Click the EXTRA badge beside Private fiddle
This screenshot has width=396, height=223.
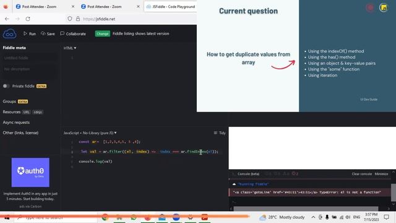pyautogui.click(x=41, y=86)
